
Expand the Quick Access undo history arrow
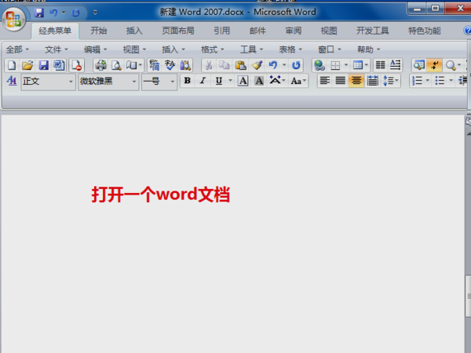pyautogui.click(x=64, y=13)
